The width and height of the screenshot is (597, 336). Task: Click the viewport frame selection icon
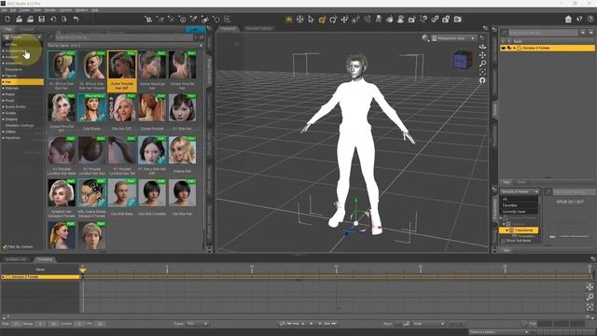pyautogui.click(x=482, y=72)
